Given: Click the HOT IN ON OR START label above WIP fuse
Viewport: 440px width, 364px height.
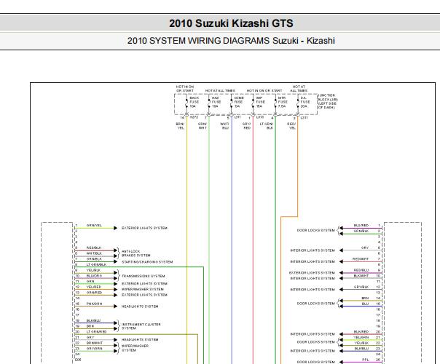Looking at the screenshot, I should 264,91.
